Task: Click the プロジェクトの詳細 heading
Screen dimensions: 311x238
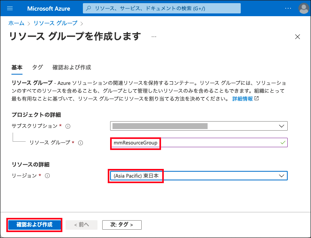Action: 36,115
